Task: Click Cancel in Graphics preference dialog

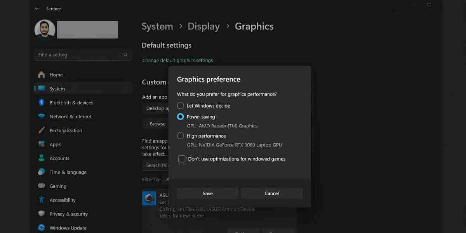Action: (x=272, y=193)
